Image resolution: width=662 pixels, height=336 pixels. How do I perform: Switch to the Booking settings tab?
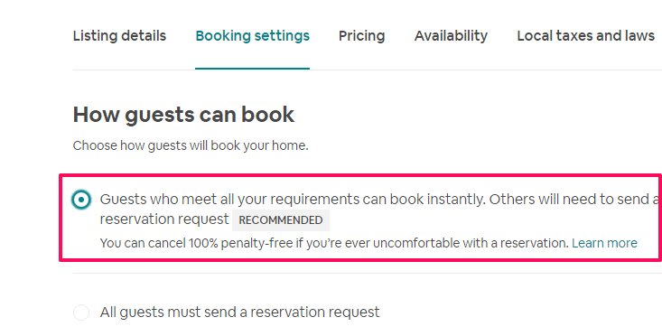[x=253, y=36]
